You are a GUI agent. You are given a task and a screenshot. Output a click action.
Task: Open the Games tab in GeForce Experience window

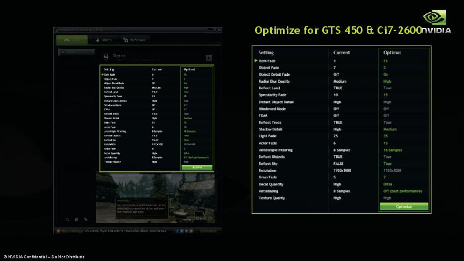[72, 40]
